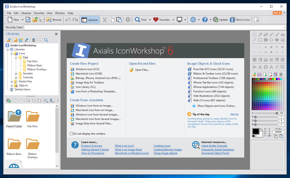Click the settings gear icon in toolbar
The height and width of the screenshot is (178, 290).
pos(128,20)
